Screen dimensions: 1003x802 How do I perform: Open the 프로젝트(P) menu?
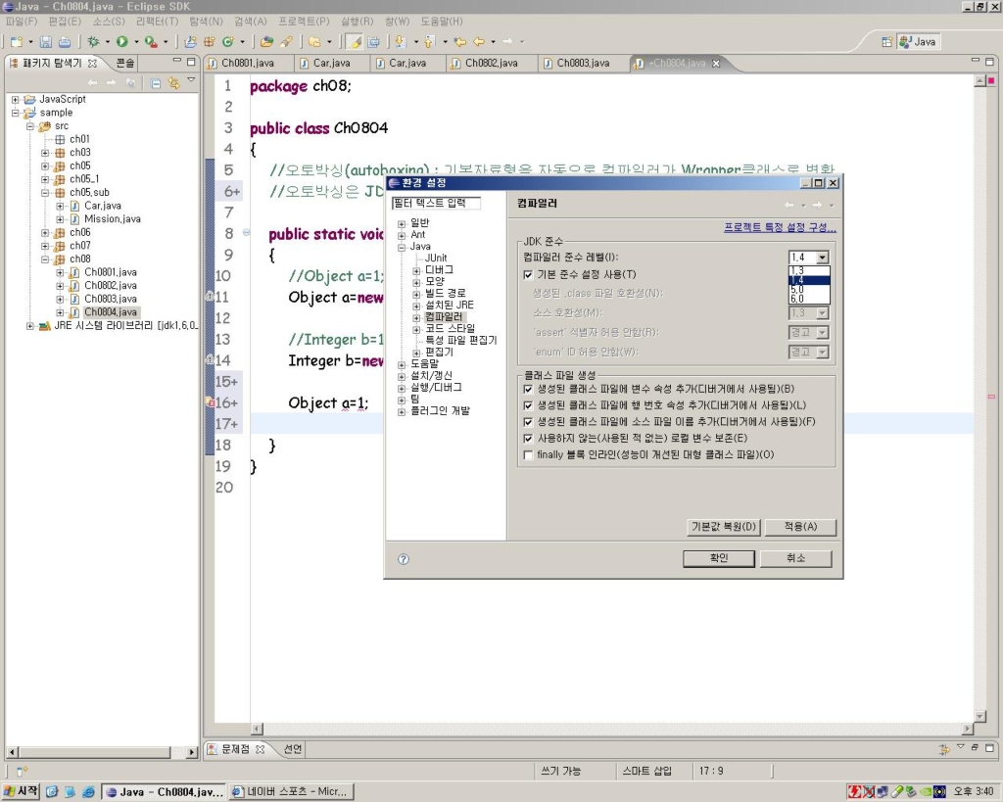pyautogui.click(x=304, y=22)
